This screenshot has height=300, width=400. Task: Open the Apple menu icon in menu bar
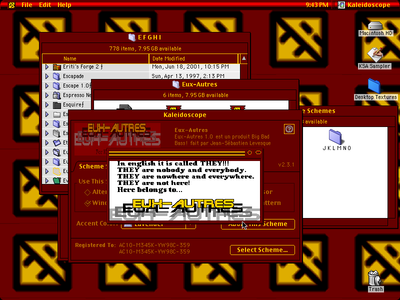tap(11, 5)
